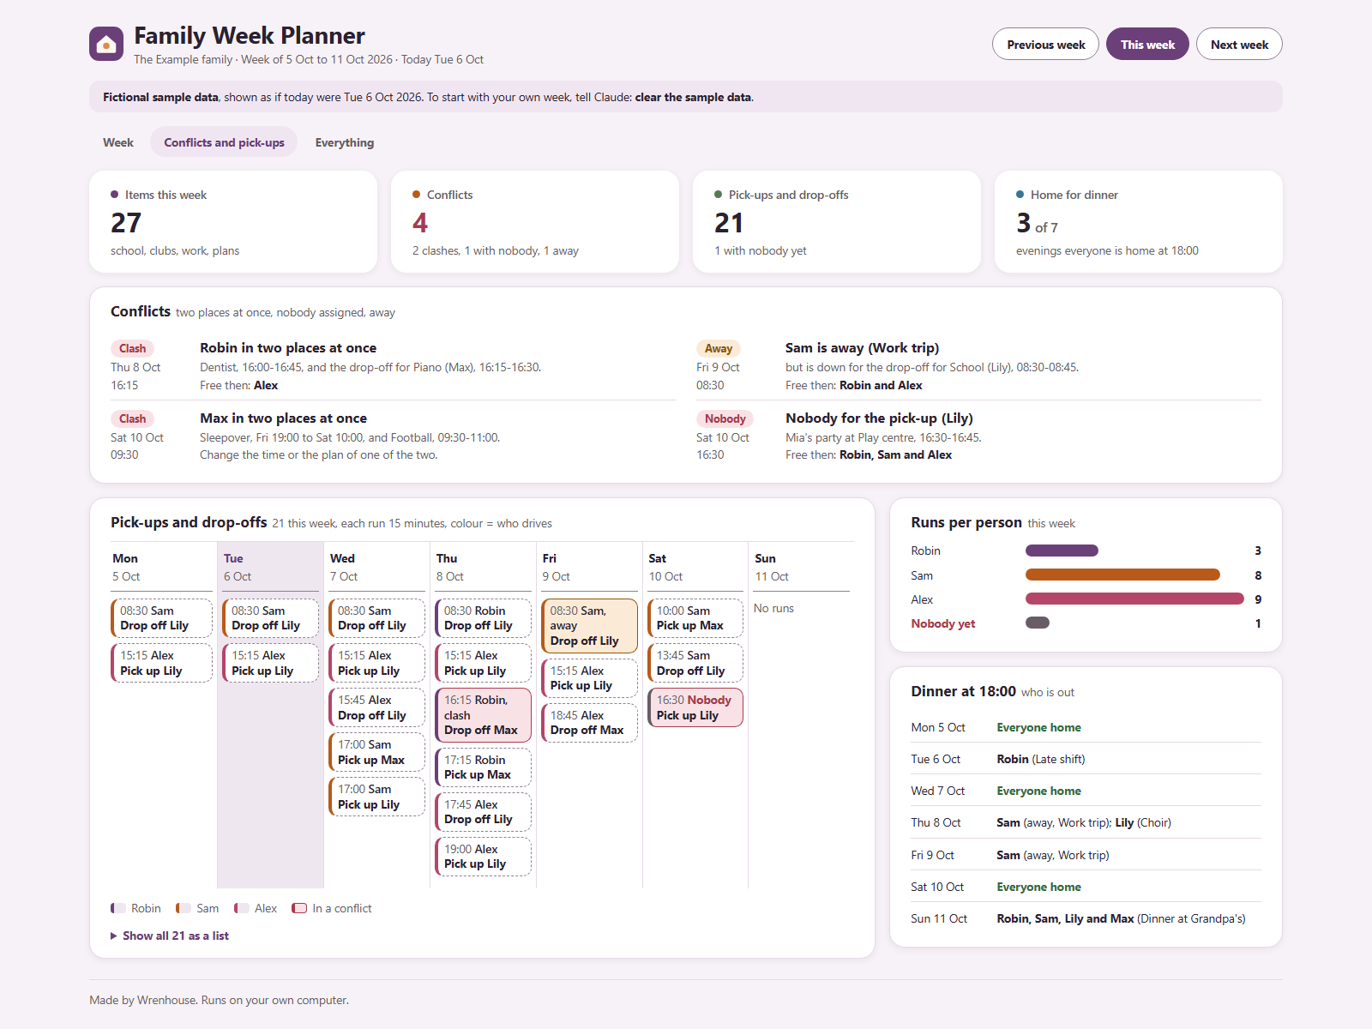Viewport: 1372px width, 1029px height.
Task: Open the 08:30 Sam away Drop off Lily run
Action: [x=589, y=626]
